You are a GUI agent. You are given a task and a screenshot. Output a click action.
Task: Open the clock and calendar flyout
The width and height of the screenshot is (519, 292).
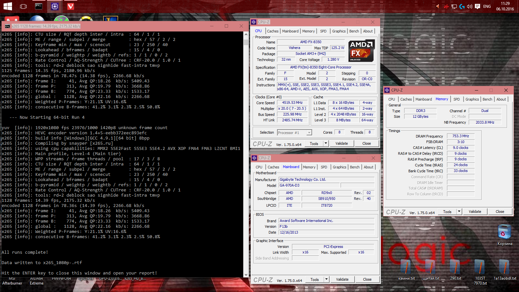coord(505,6)
